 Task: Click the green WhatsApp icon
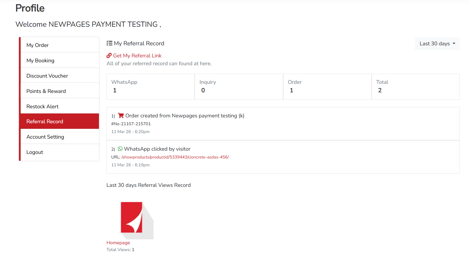[x=120, y=149]
